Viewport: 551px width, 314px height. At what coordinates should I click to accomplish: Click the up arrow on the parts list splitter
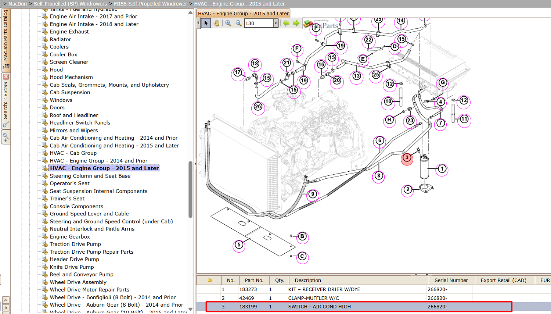416,274
